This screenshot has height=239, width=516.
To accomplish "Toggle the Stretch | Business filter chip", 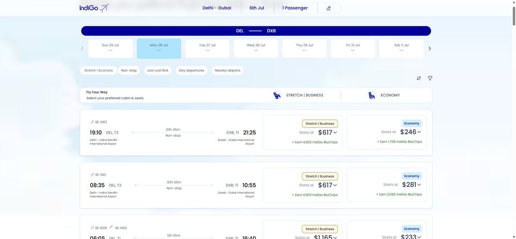I will 99,70.
